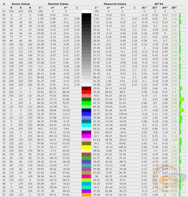Click nominal L* value '1.78' in row 03

point(40,19)
